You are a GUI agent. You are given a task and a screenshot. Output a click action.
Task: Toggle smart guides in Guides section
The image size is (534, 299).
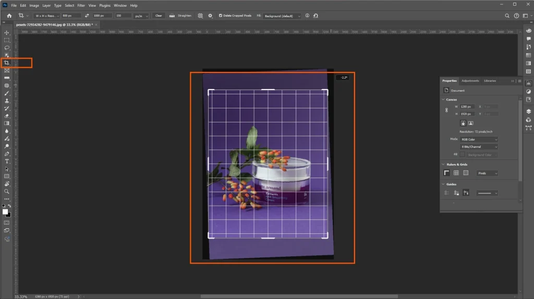[x=466, y=193]
